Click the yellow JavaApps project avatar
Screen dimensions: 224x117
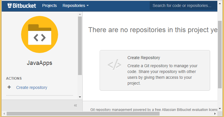pyautogui.click(x=40, y=34)
